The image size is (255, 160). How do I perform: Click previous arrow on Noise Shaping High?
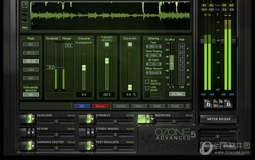coord(147,55)
